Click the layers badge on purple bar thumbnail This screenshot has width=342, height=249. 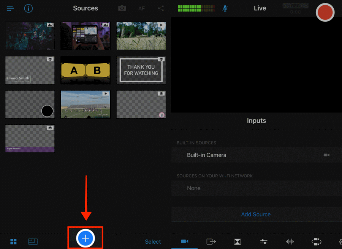tap(50, 128)
